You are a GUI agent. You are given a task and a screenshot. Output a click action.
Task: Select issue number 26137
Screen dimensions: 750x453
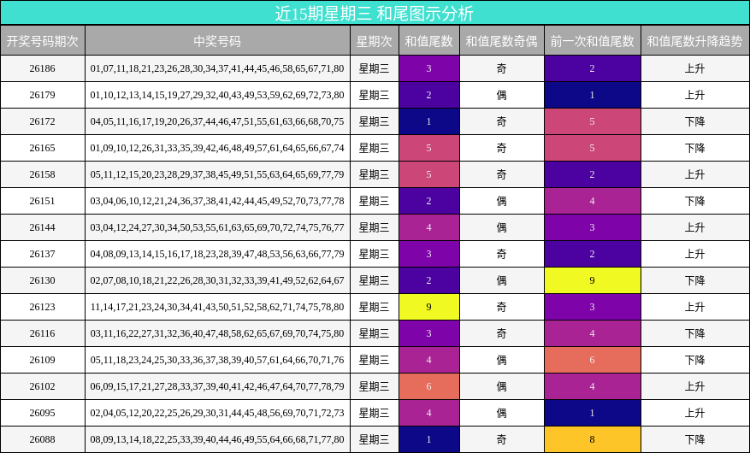(x=43, y=254)
